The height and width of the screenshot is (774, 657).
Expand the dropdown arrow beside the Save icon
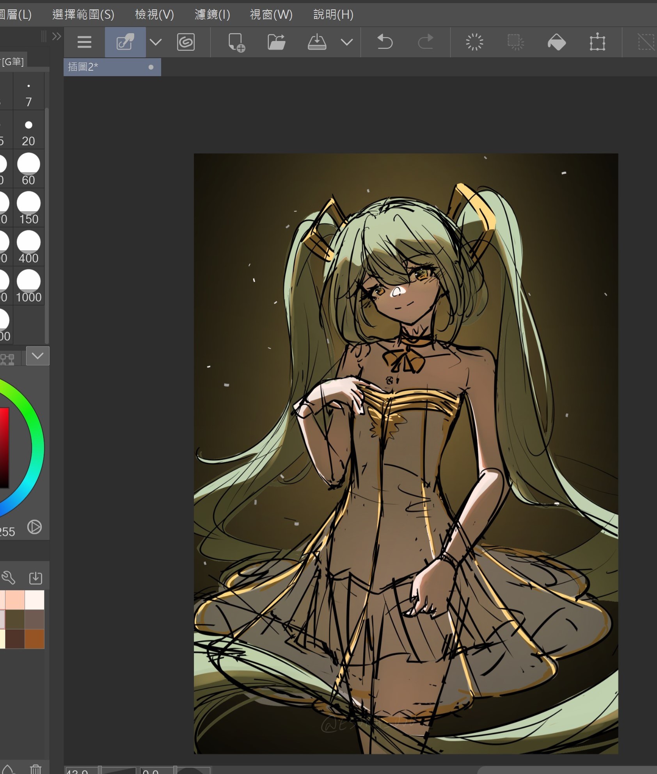[x=346, y=42]
